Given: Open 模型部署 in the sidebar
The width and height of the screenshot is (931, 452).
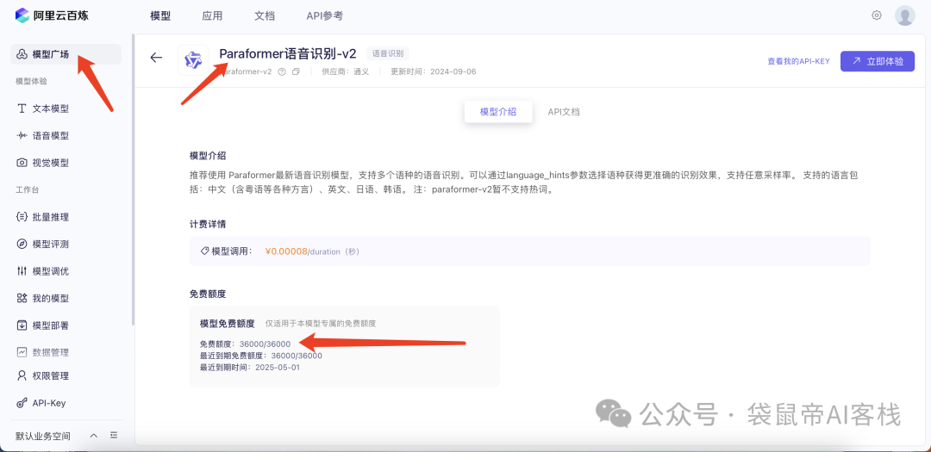Looking at the screenshot, I should [50, 325].
